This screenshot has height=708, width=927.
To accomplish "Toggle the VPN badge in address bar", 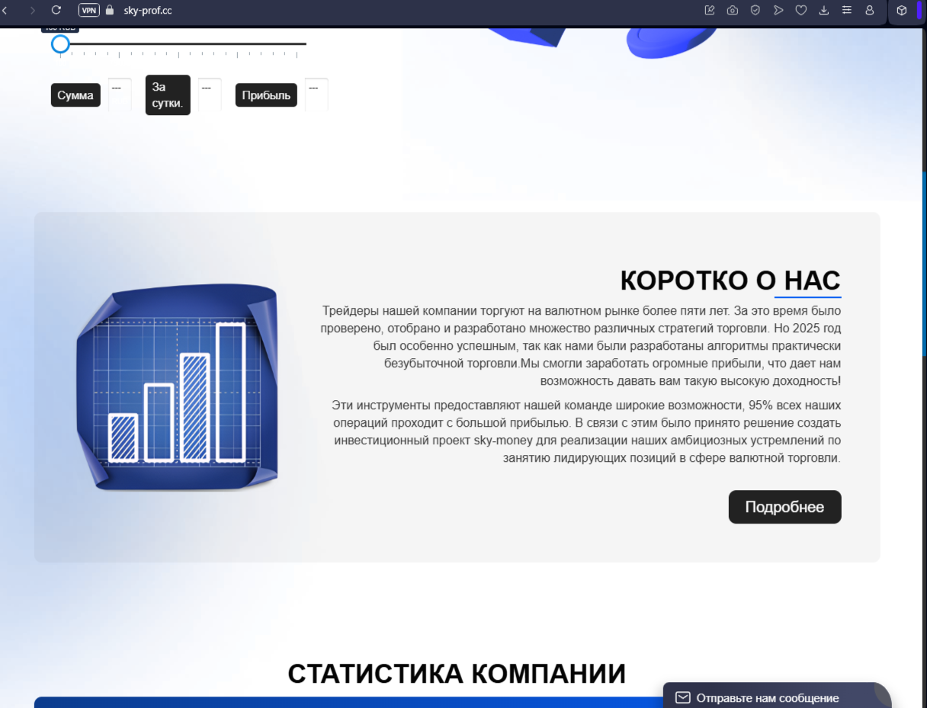I will click(89, 11).
